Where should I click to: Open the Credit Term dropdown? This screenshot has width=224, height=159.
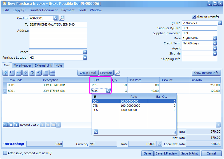[x=215, y=43]
